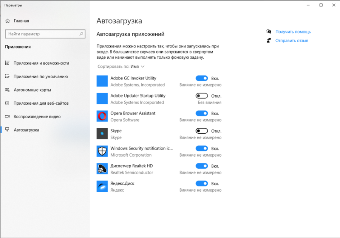Click the Opera Browser Assistant icon

point(102,116)
